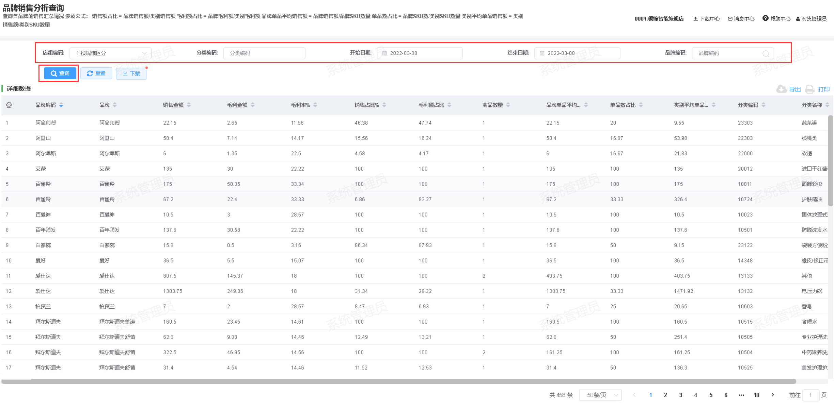
Task: Open the 开始日期 date picker
Action: point(420,53)
